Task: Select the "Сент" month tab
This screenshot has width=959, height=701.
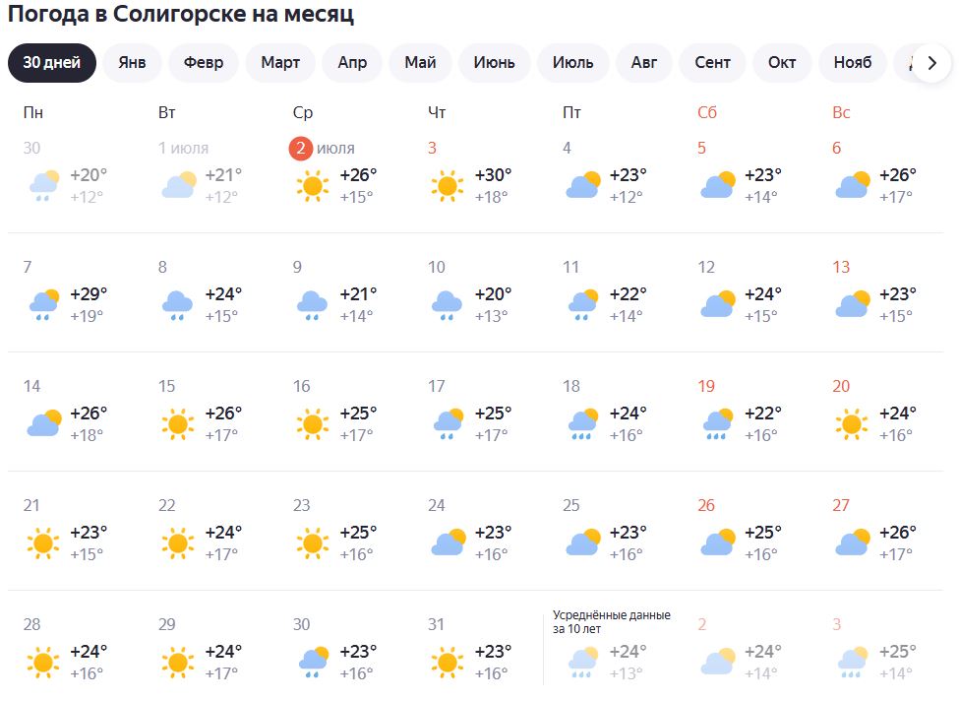Action: click(712, 63)
